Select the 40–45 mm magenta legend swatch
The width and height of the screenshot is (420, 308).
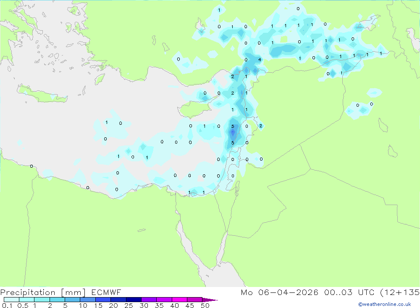point(179,300)
